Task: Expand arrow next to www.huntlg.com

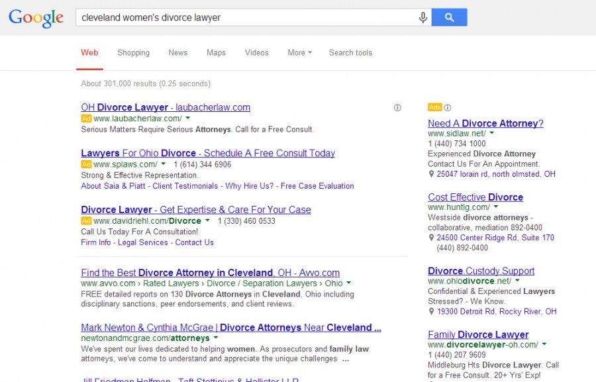Action: (496, 207)
